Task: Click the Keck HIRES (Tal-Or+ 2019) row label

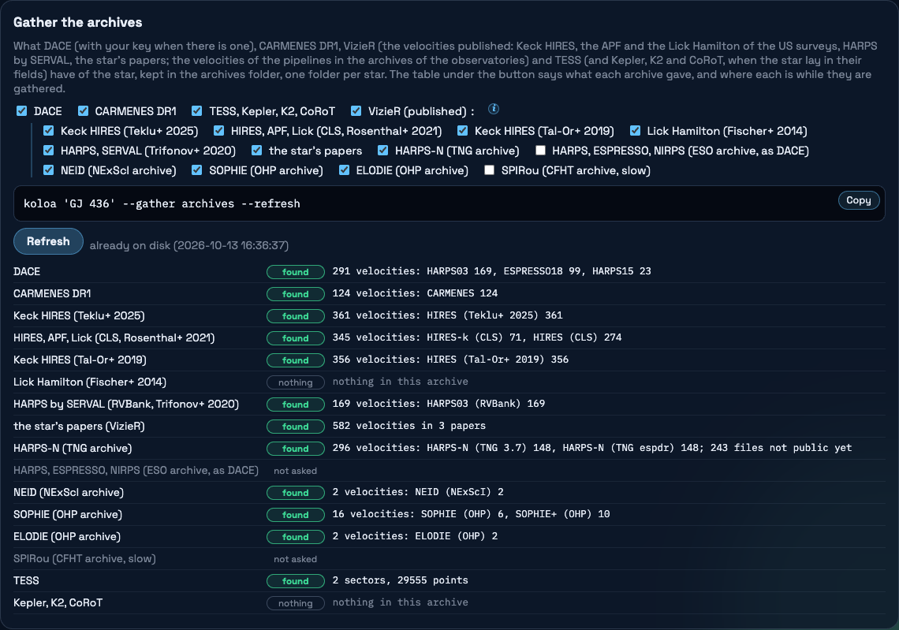Action: pos(80,360)
